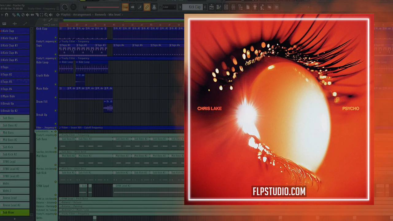Enable the playlist magnet snap icon
This screenshot has height=221, width=393.
coord(6,15)
